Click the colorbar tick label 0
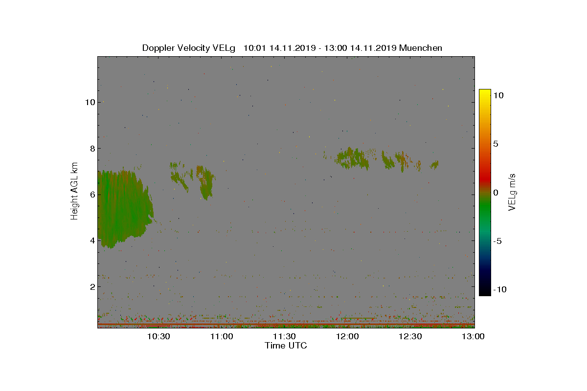This screenshot has height=391, width=587. click(496, 193)
